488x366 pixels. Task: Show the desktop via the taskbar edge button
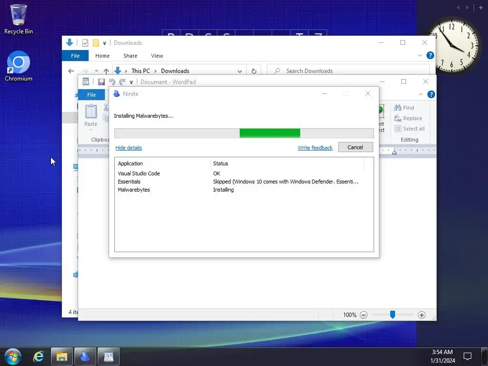pos(484,356)
